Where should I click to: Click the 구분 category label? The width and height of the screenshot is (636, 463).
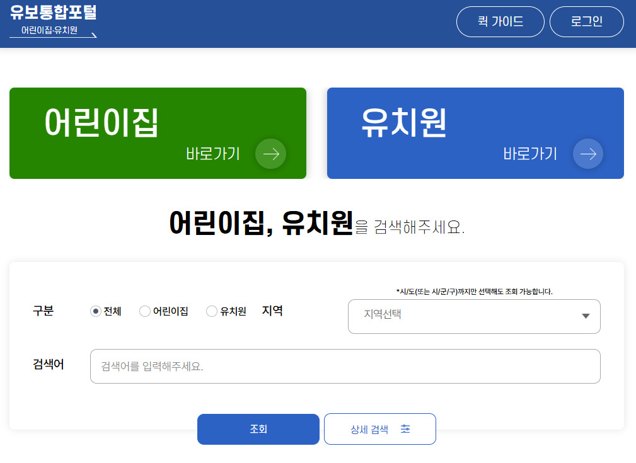[43, 311]
